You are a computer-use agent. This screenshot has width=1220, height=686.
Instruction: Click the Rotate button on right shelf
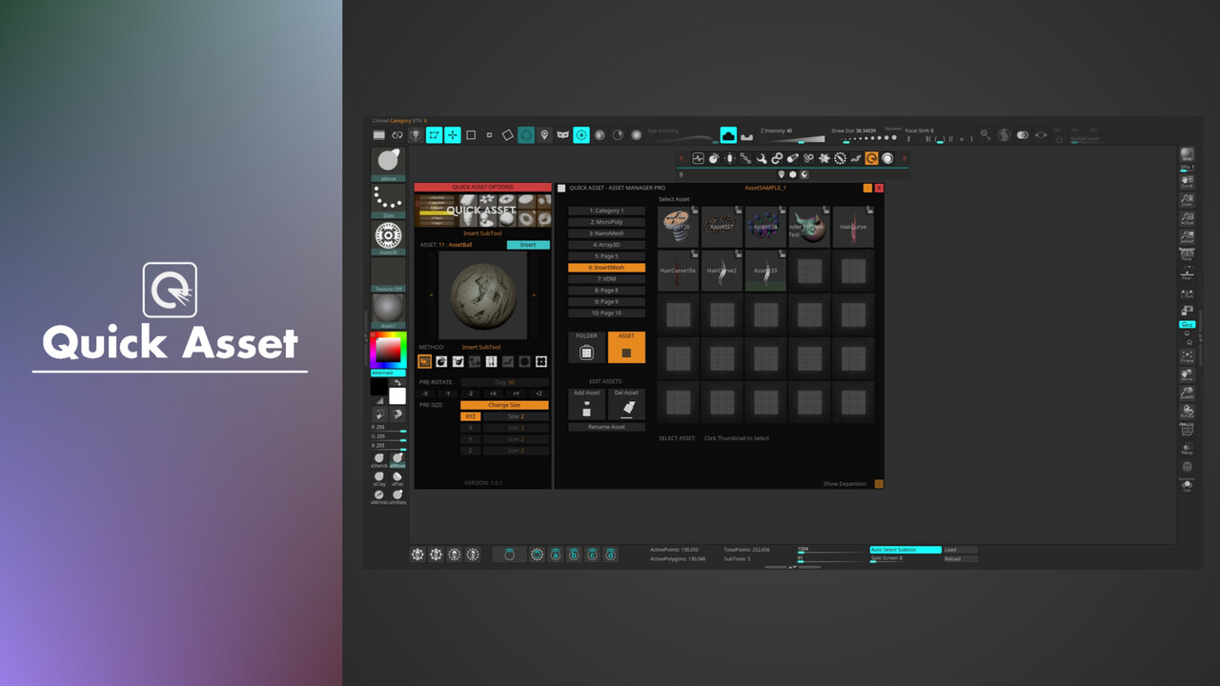(x=1187, y=411)
